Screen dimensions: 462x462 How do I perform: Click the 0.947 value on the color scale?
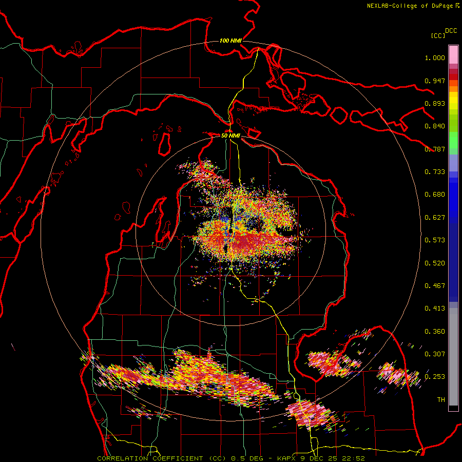pyautogui.click(x=435, y=81)
